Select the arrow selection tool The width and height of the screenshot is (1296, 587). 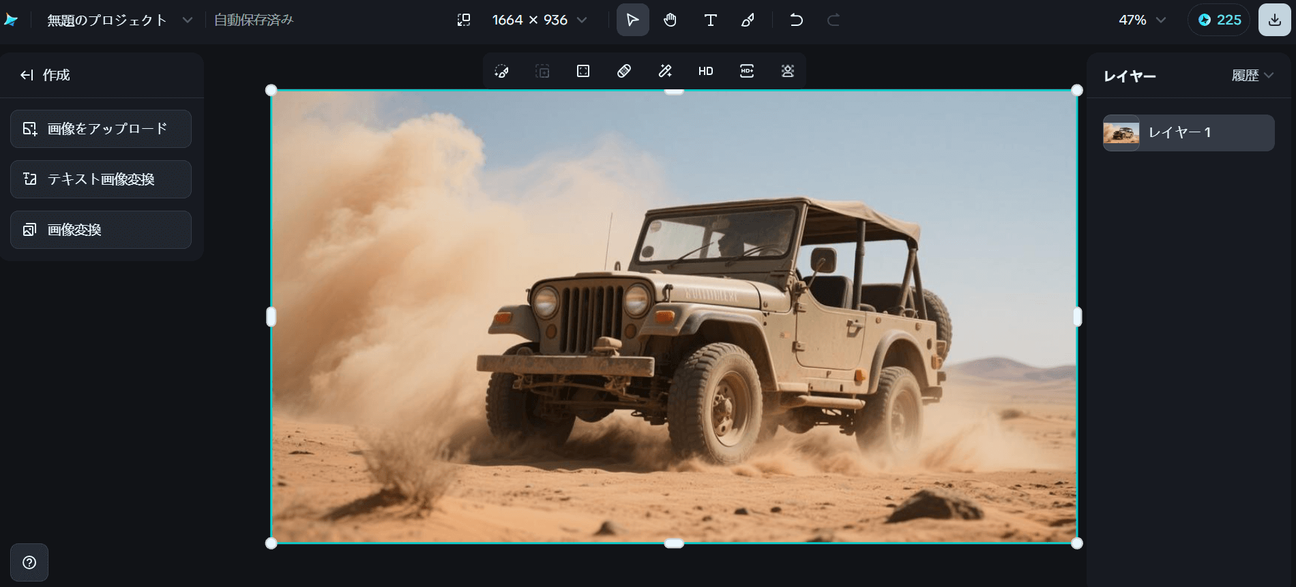tap(632, 20)
